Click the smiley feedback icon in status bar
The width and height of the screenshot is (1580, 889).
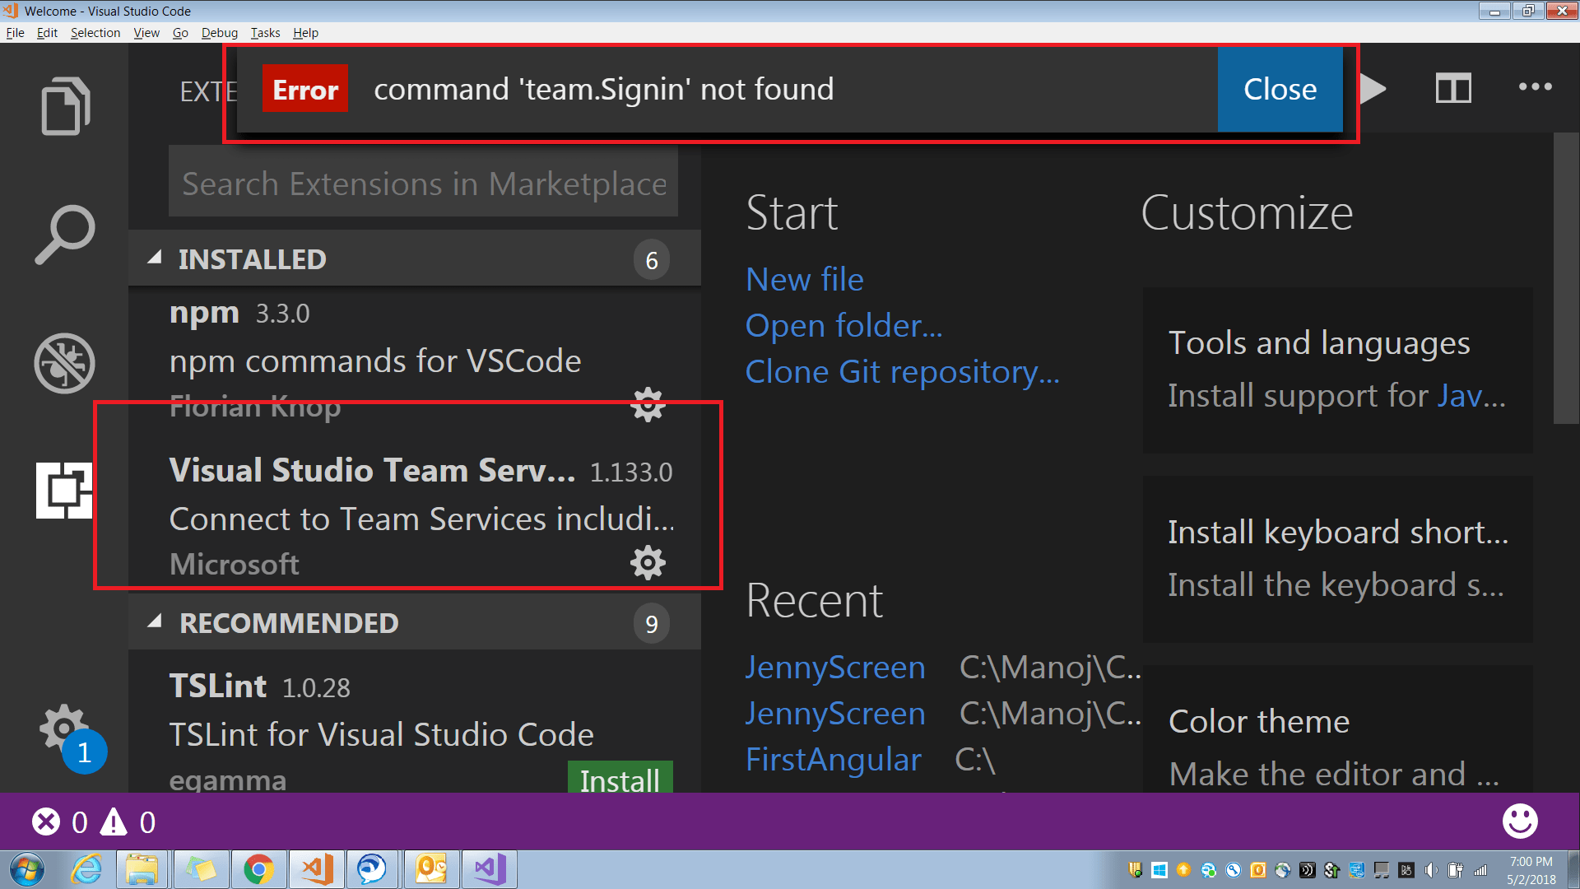click(x=1519, y=821)
